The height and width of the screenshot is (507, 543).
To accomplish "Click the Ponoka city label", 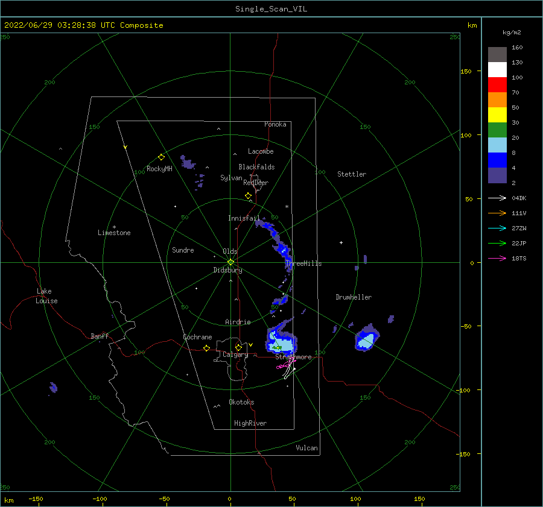I will (x=275, y=124).
